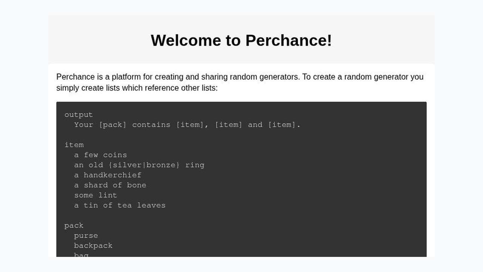
Task: Click the Welcome to Perchance! heading
Action: 241,40
